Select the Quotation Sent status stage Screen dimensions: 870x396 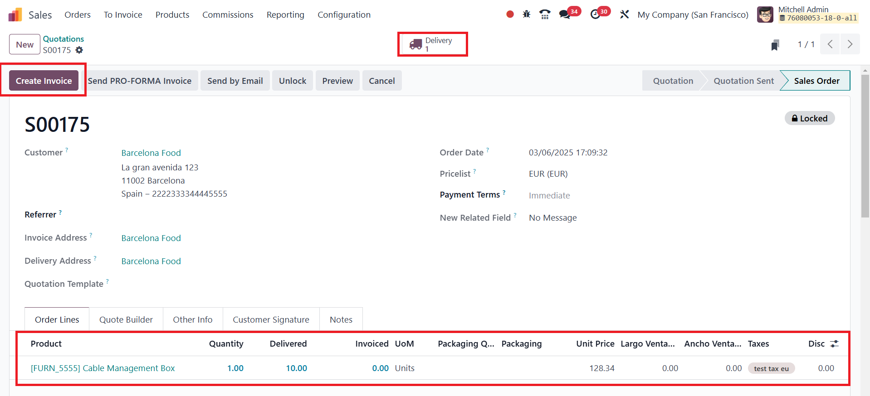point(743,81)
